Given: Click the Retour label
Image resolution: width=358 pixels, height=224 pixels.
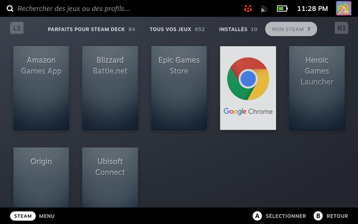Looking at the screenshot, I should coord(337,216).
